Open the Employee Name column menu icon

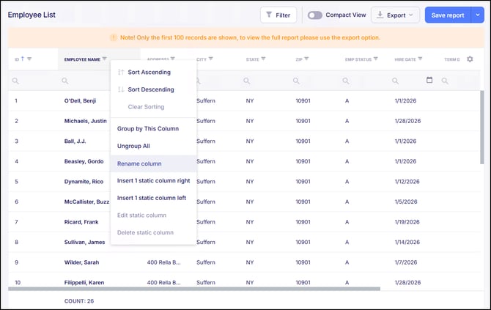(x=104, y=59)
